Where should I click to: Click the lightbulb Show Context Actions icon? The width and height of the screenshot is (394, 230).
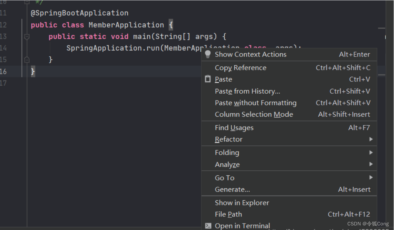coord(208,54)
